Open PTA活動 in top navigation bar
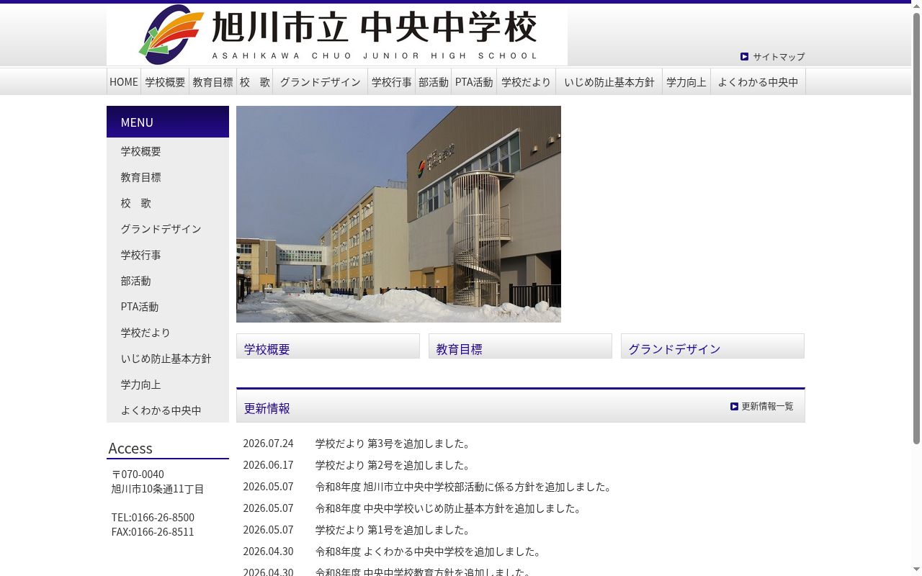This screenshot has width=922, height=576. pos(474,82)
